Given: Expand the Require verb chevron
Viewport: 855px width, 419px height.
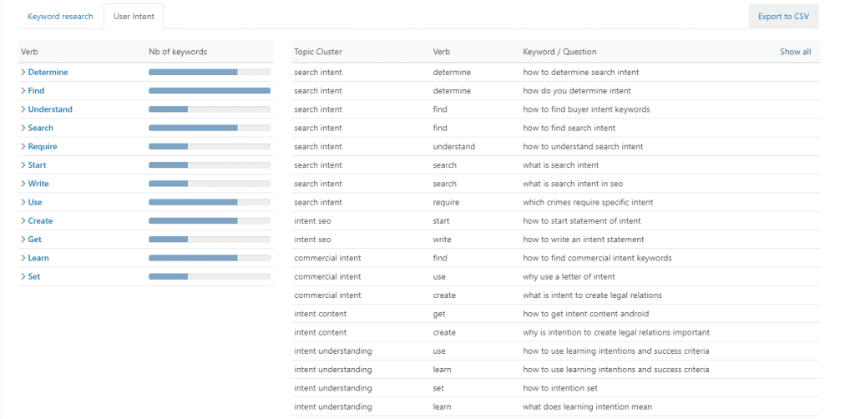Looking at the screenshot, I should coord(23,146).
